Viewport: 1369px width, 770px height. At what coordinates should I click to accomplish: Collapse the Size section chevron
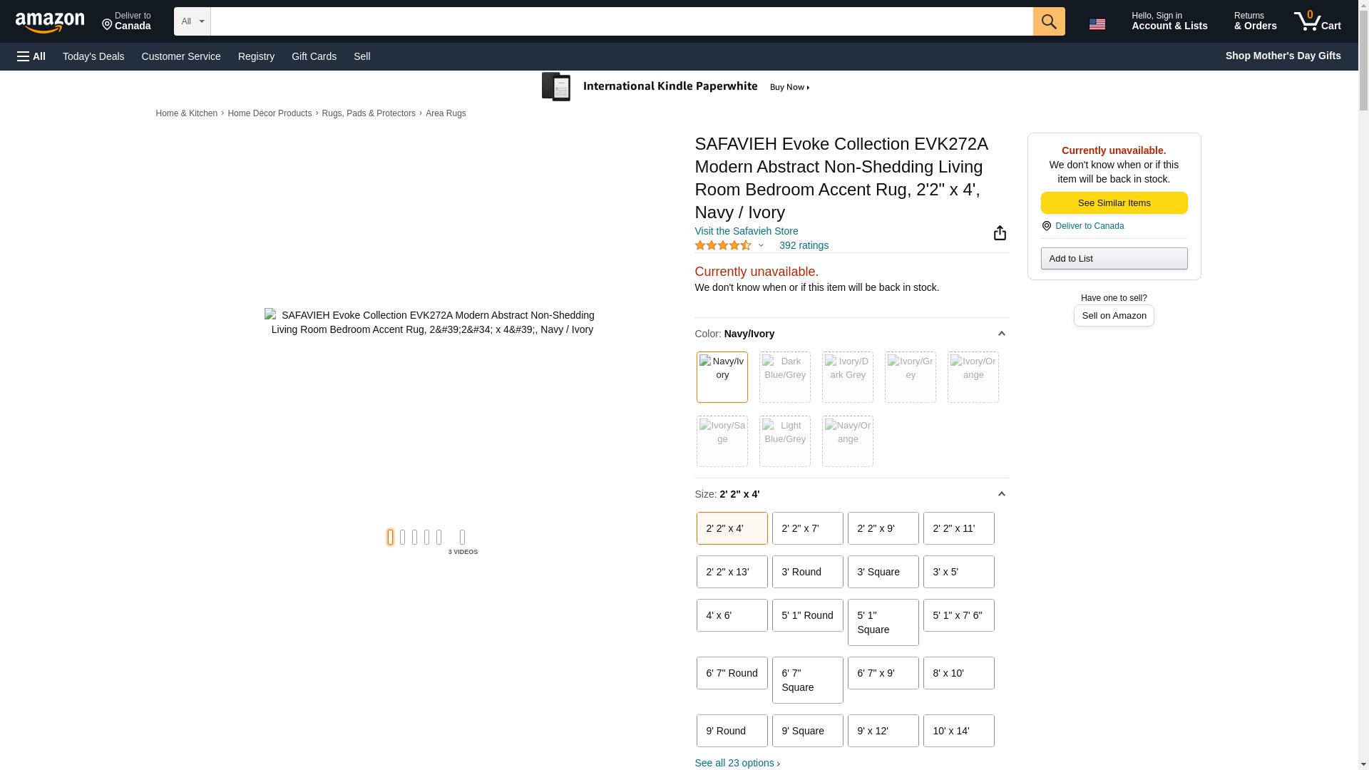tap(1001, 494)
